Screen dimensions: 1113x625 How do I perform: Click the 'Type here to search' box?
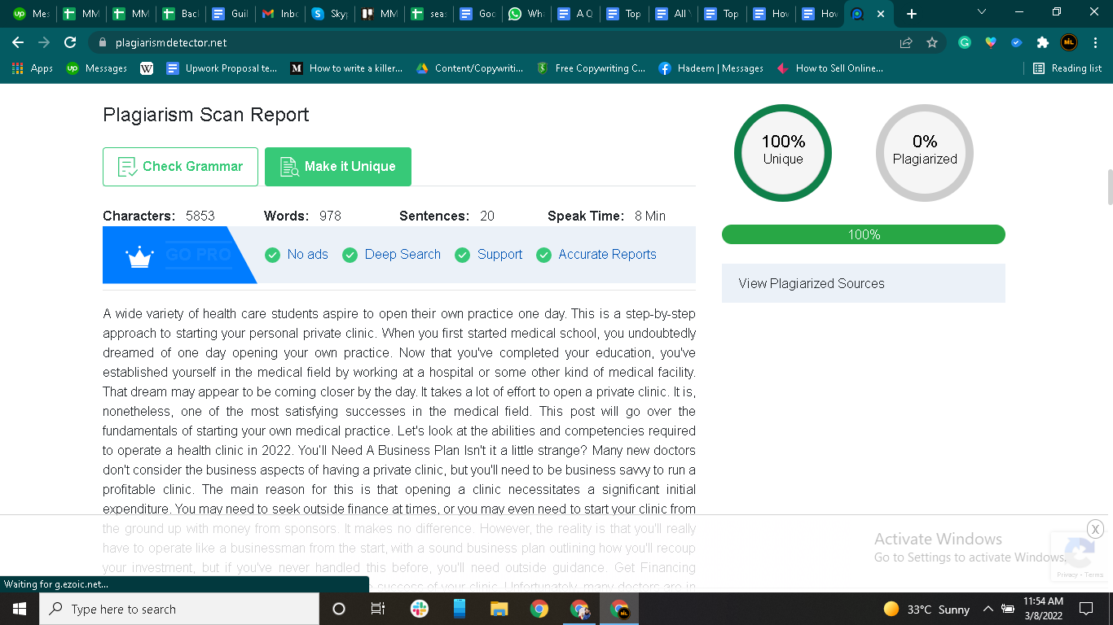coord(179,609)
